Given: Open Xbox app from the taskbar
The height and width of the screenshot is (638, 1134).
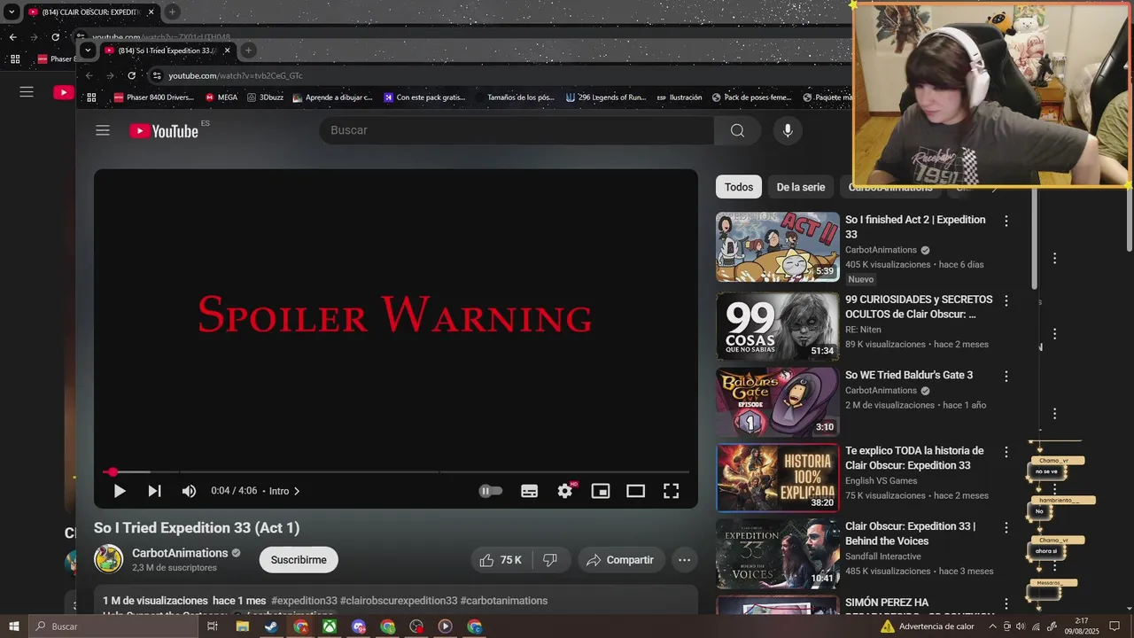Looking at the screenshot, I should (x=329, y=626).
